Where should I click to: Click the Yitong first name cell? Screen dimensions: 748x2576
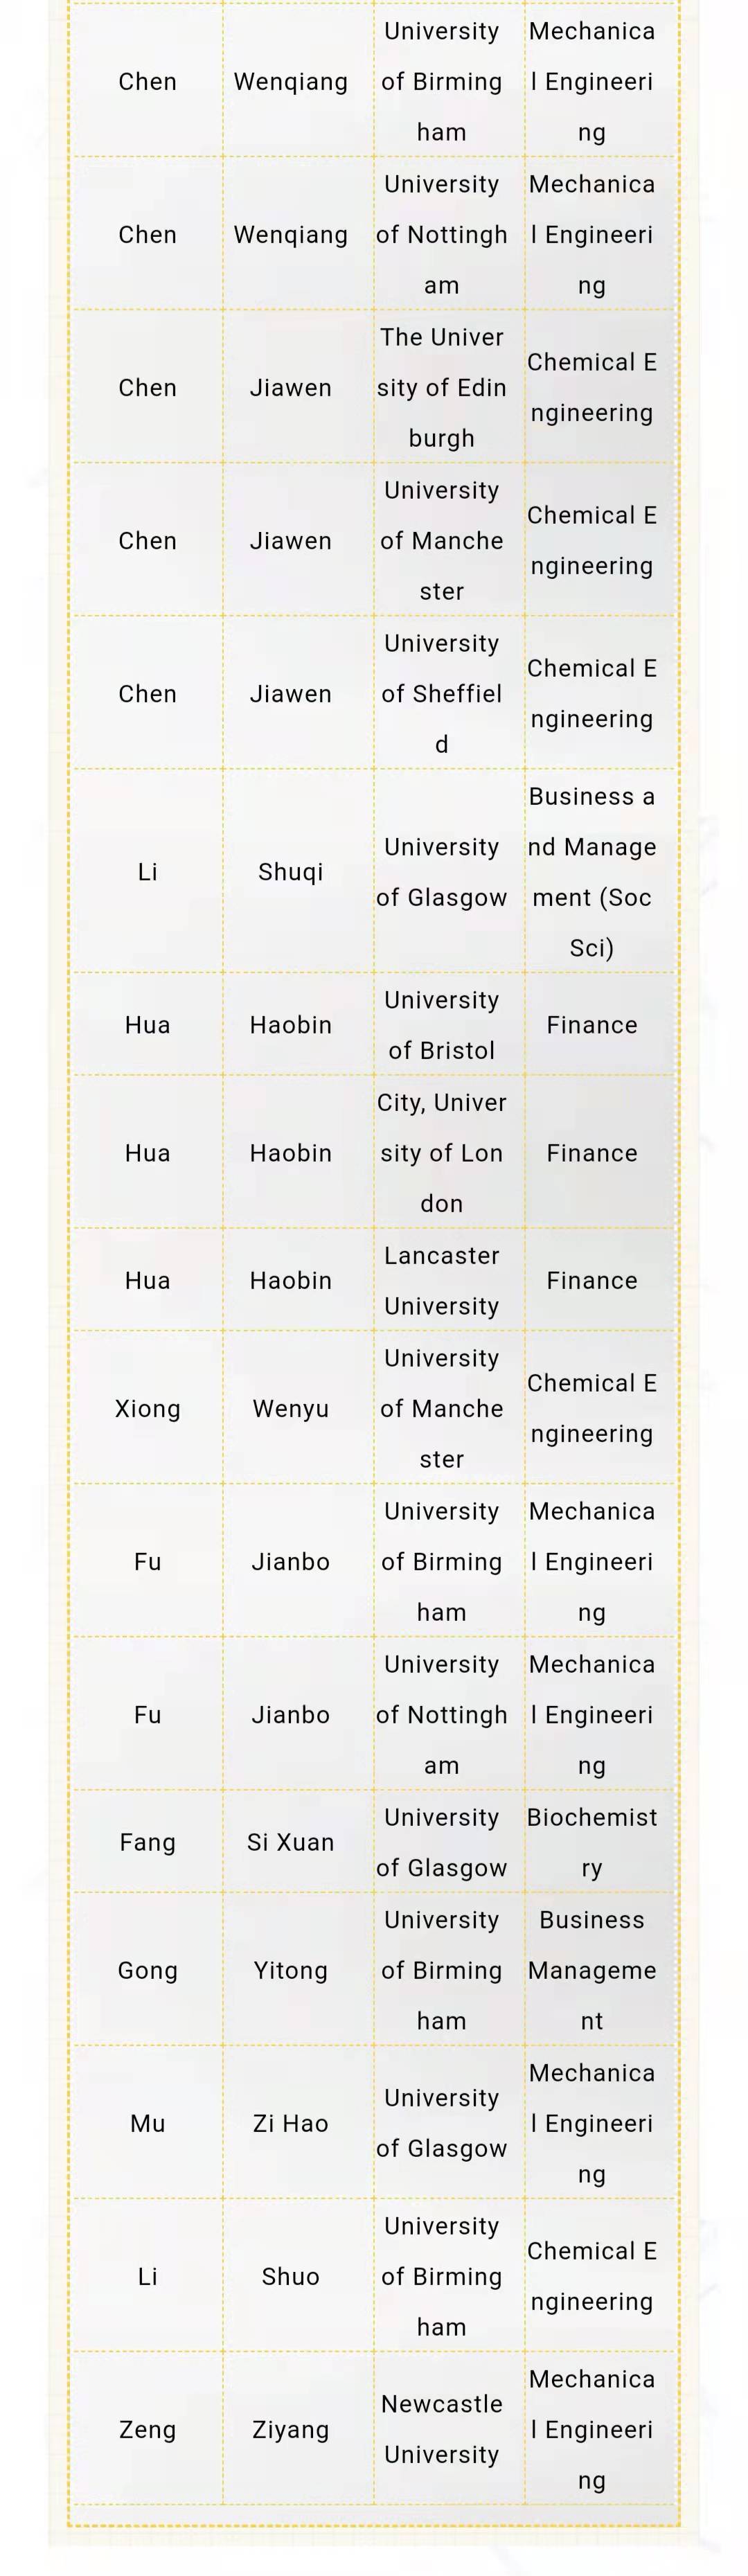click(x=290, y=1970)
